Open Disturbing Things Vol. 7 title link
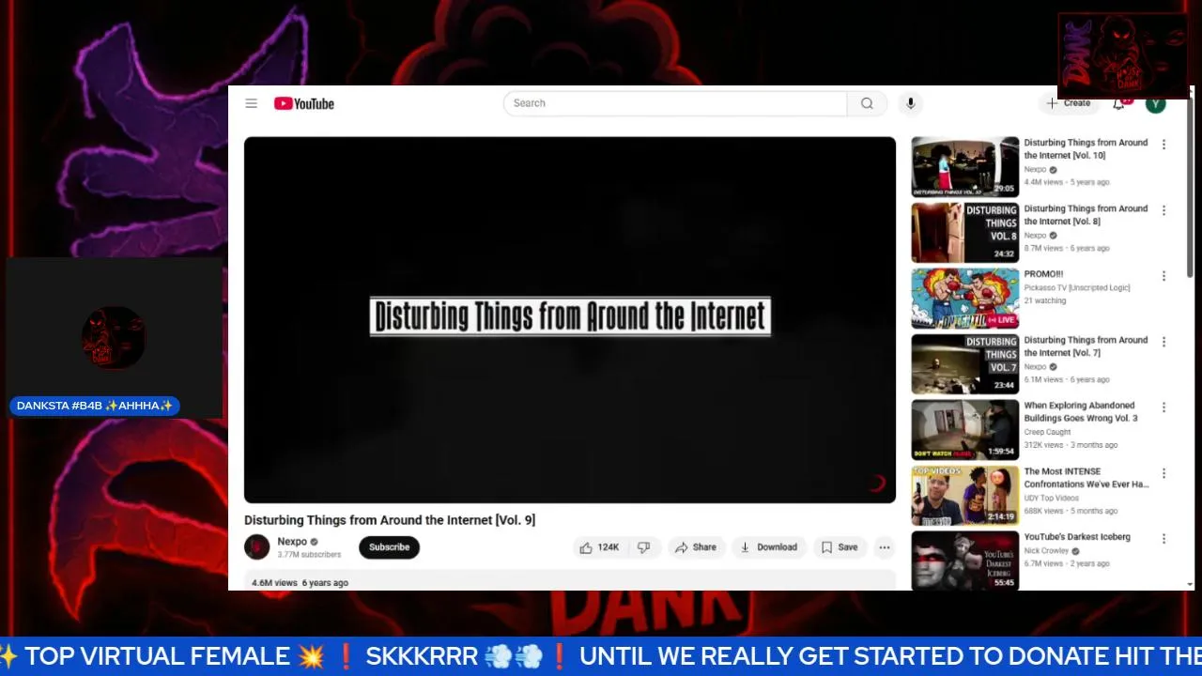 [1086, 346]
